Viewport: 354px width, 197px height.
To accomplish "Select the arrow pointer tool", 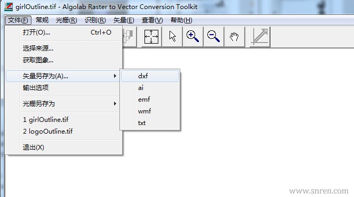I will [173, 37].
